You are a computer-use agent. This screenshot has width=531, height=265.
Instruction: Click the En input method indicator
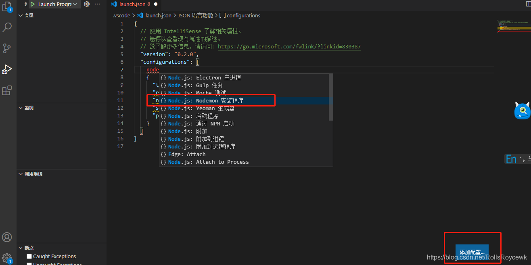pos(511,159)
